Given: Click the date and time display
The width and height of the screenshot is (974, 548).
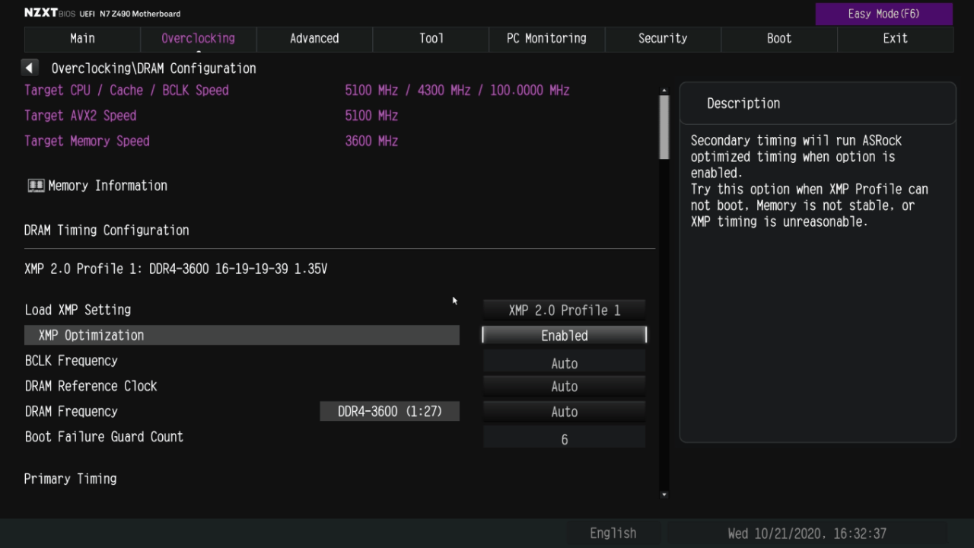Looking at the screenshot, I should point(807,534).
